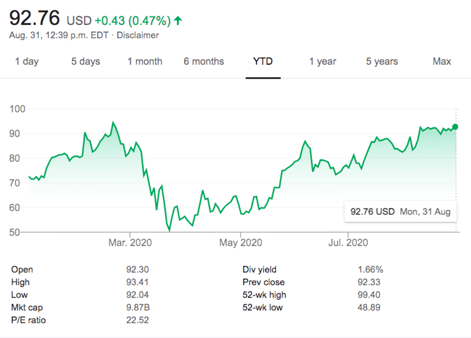This screenshot has height=338, width=471.
Task: Open the 6 months tab
Action: 204,61
